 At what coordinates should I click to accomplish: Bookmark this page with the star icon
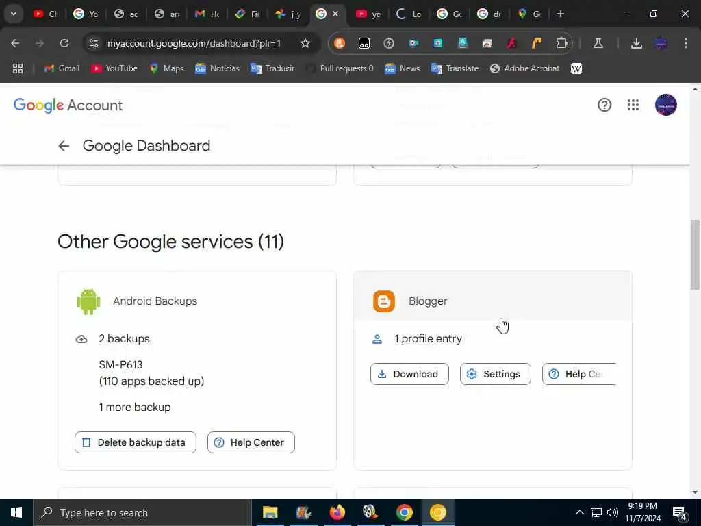(305, 43)
